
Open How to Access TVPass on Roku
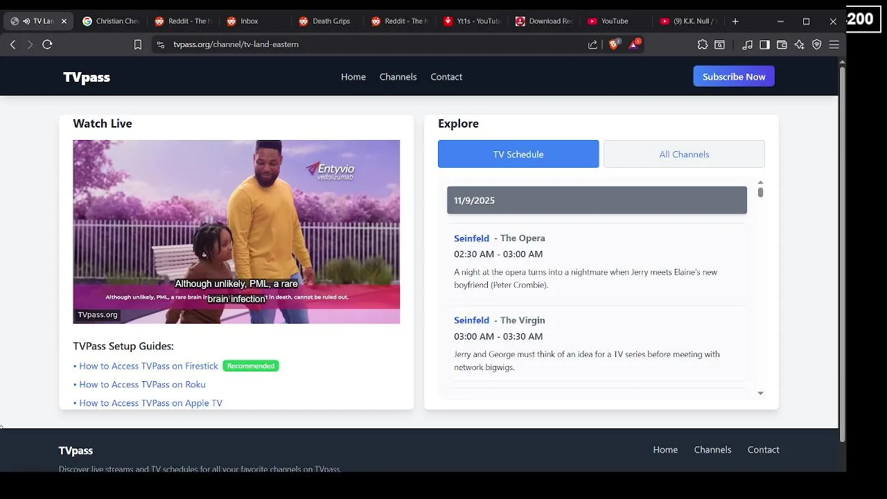click(x=142, y=385)
